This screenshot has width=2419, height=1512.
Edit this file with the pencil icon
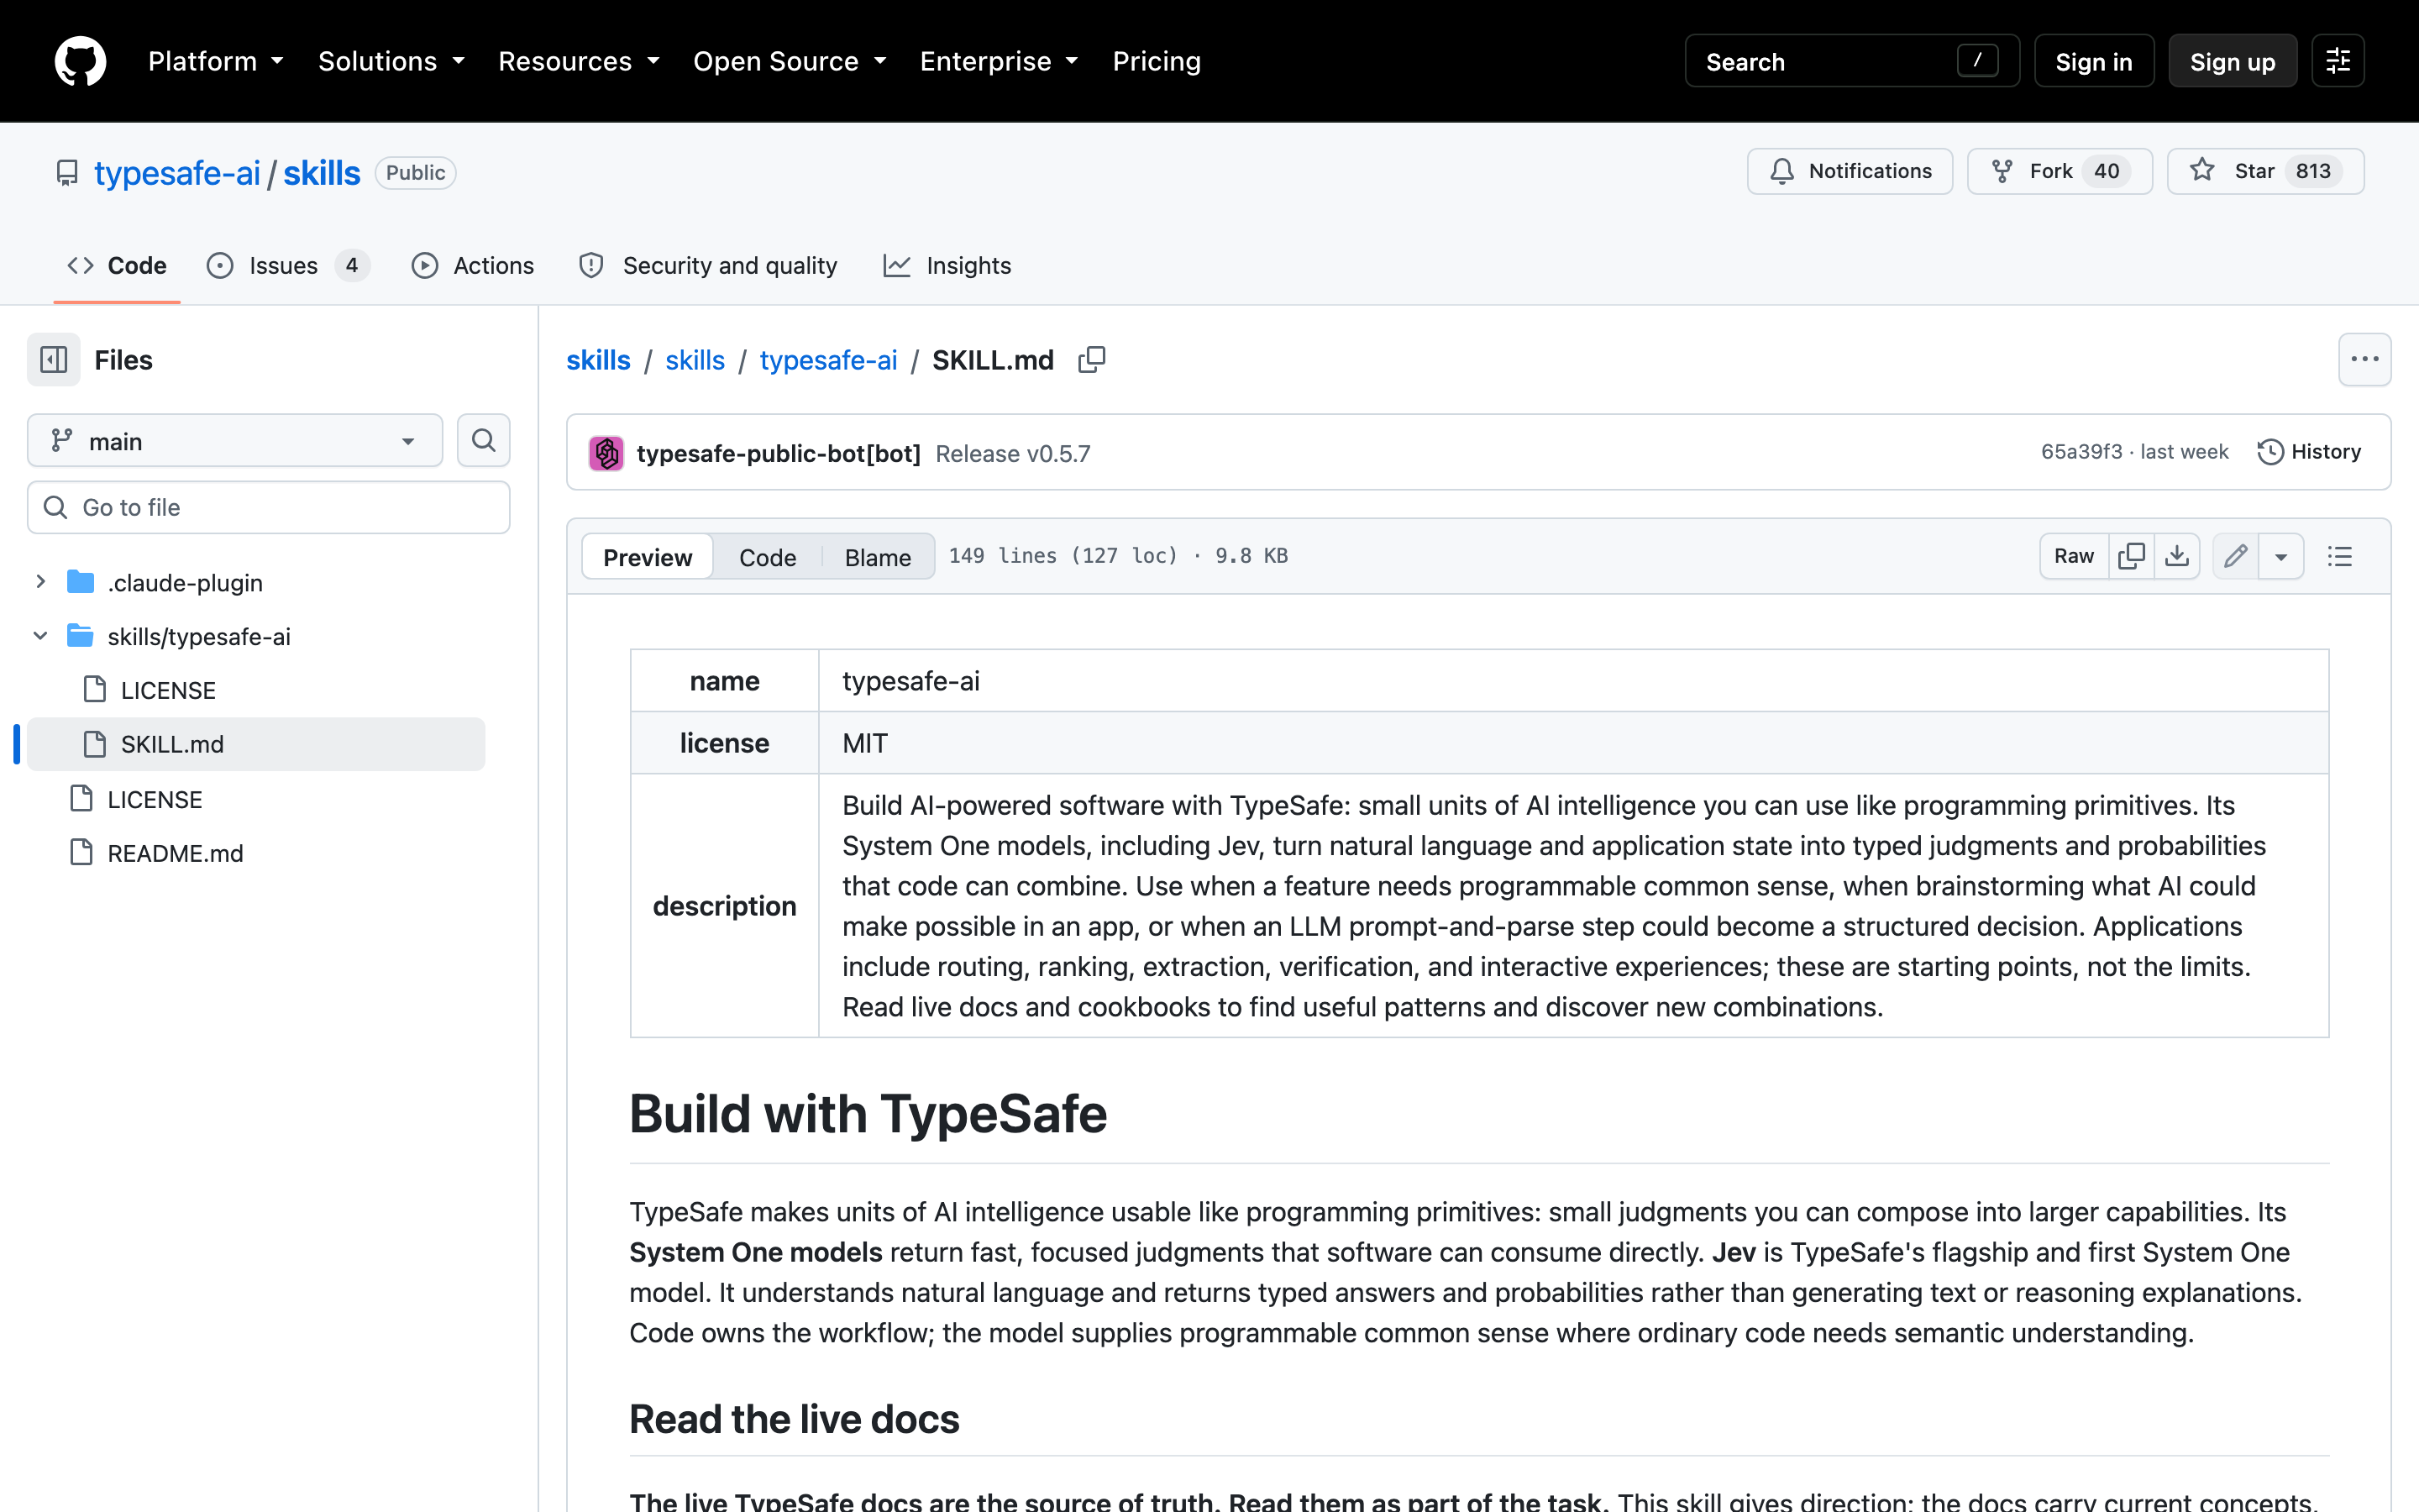point(2235,556)
